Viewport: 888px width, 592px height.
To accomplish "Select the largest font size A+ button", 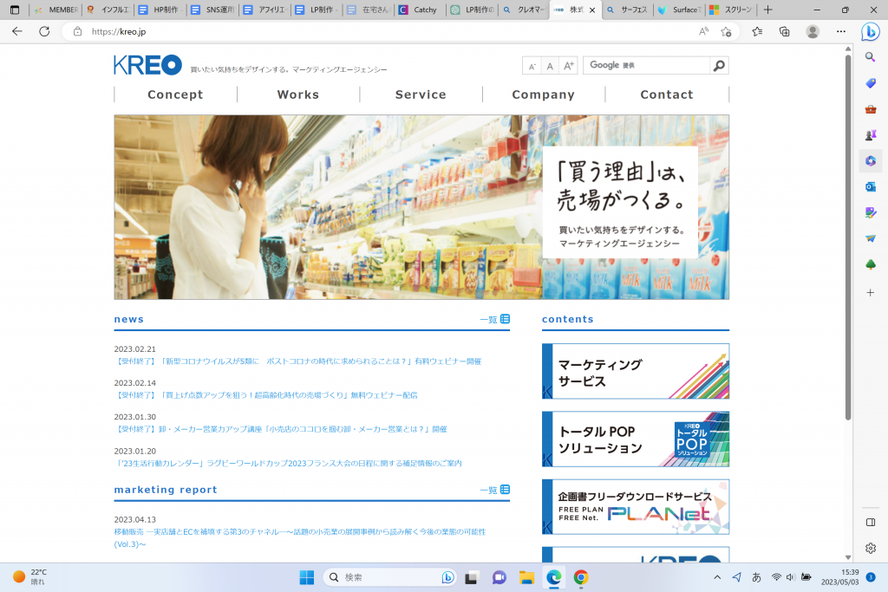I will (x=569, y=66).
